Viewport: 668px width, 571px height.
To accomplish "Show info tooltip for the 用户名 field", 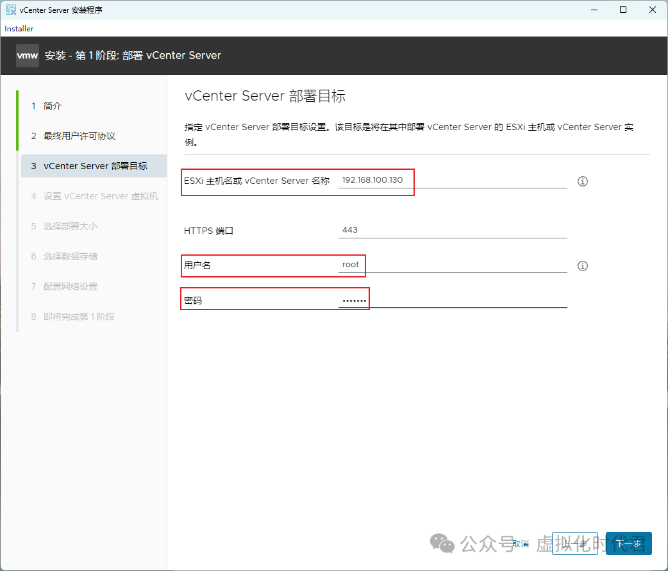I will pyautogui.click(x=582, y=266).
